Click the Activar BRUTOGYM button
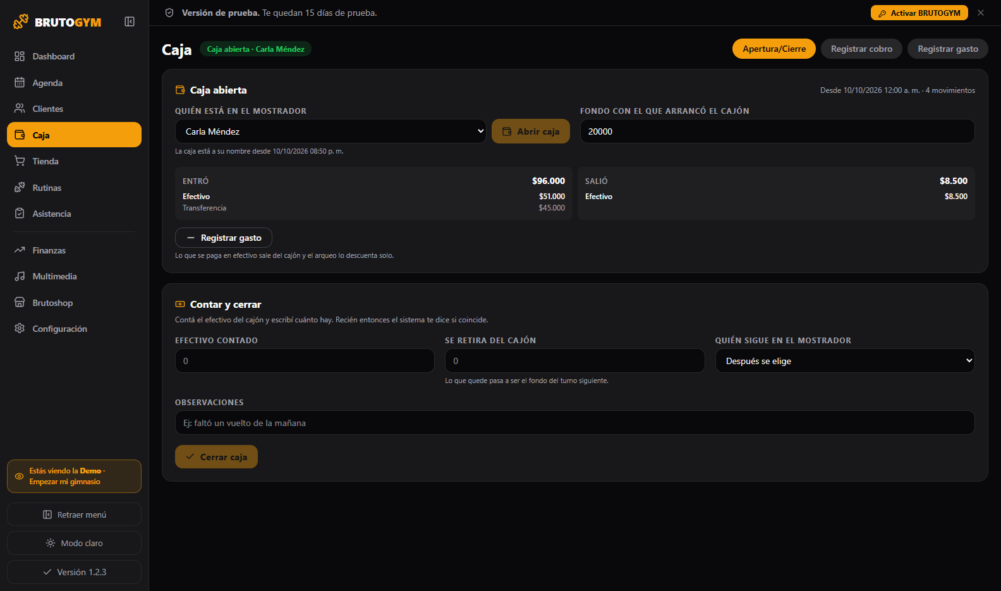This screenshot has height=591, width=1001. pos(919,13)
